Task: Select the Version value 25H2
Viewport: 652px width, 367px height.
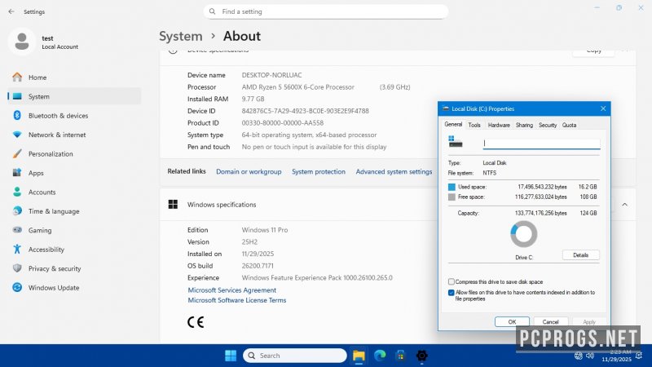Action: pos(249,241)
